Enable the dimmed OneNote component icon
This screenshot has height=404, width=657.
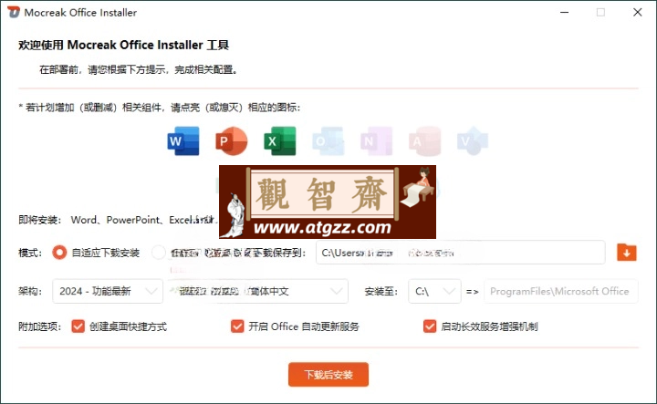pyautogui.click(x=376, y=141)
